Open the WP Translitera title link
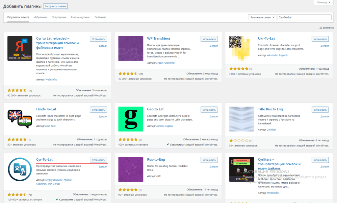 click(x=158, y=38)
